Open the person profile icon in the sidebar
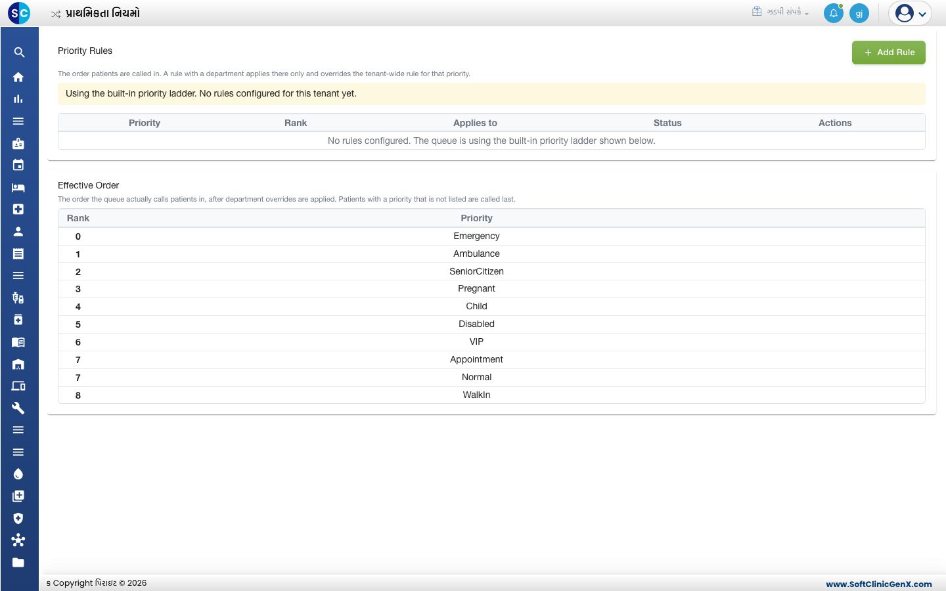This screenshot has width=946, height=591. (18, 232)
